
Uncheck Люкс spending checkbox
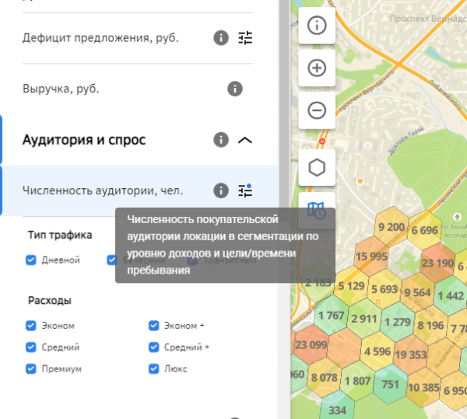pos(153,368)
